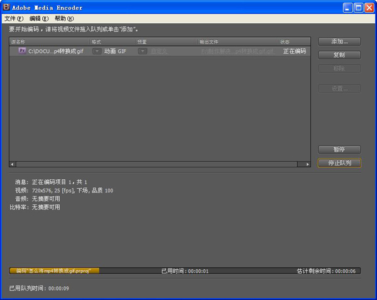Open the format dropdown next to 动画 GIF
This screenshot has height=300, width=377.
click(97, 51)
